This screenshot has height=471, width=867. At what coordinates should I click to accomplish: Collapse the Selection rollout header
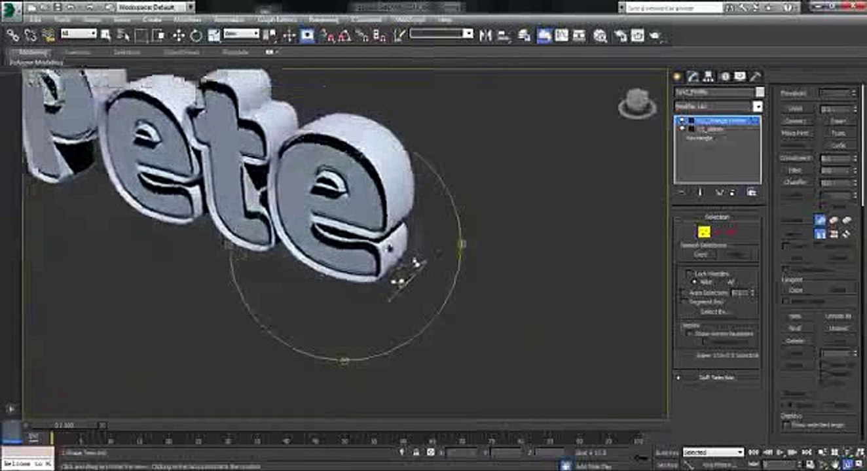point(716,217)
